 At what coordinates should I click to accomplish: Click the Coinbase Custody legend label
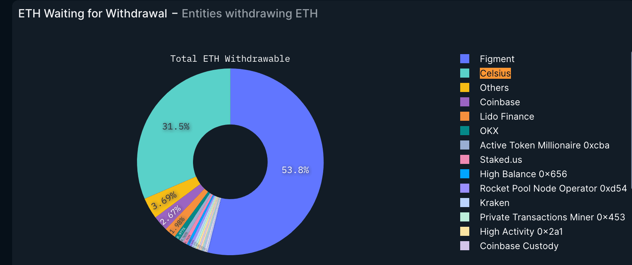519,246
